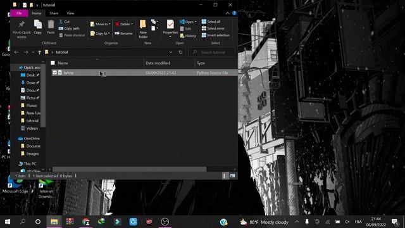Go up one folder level
Image resolution: width=405 pixels, height=228 pixels.
point(39,52)
